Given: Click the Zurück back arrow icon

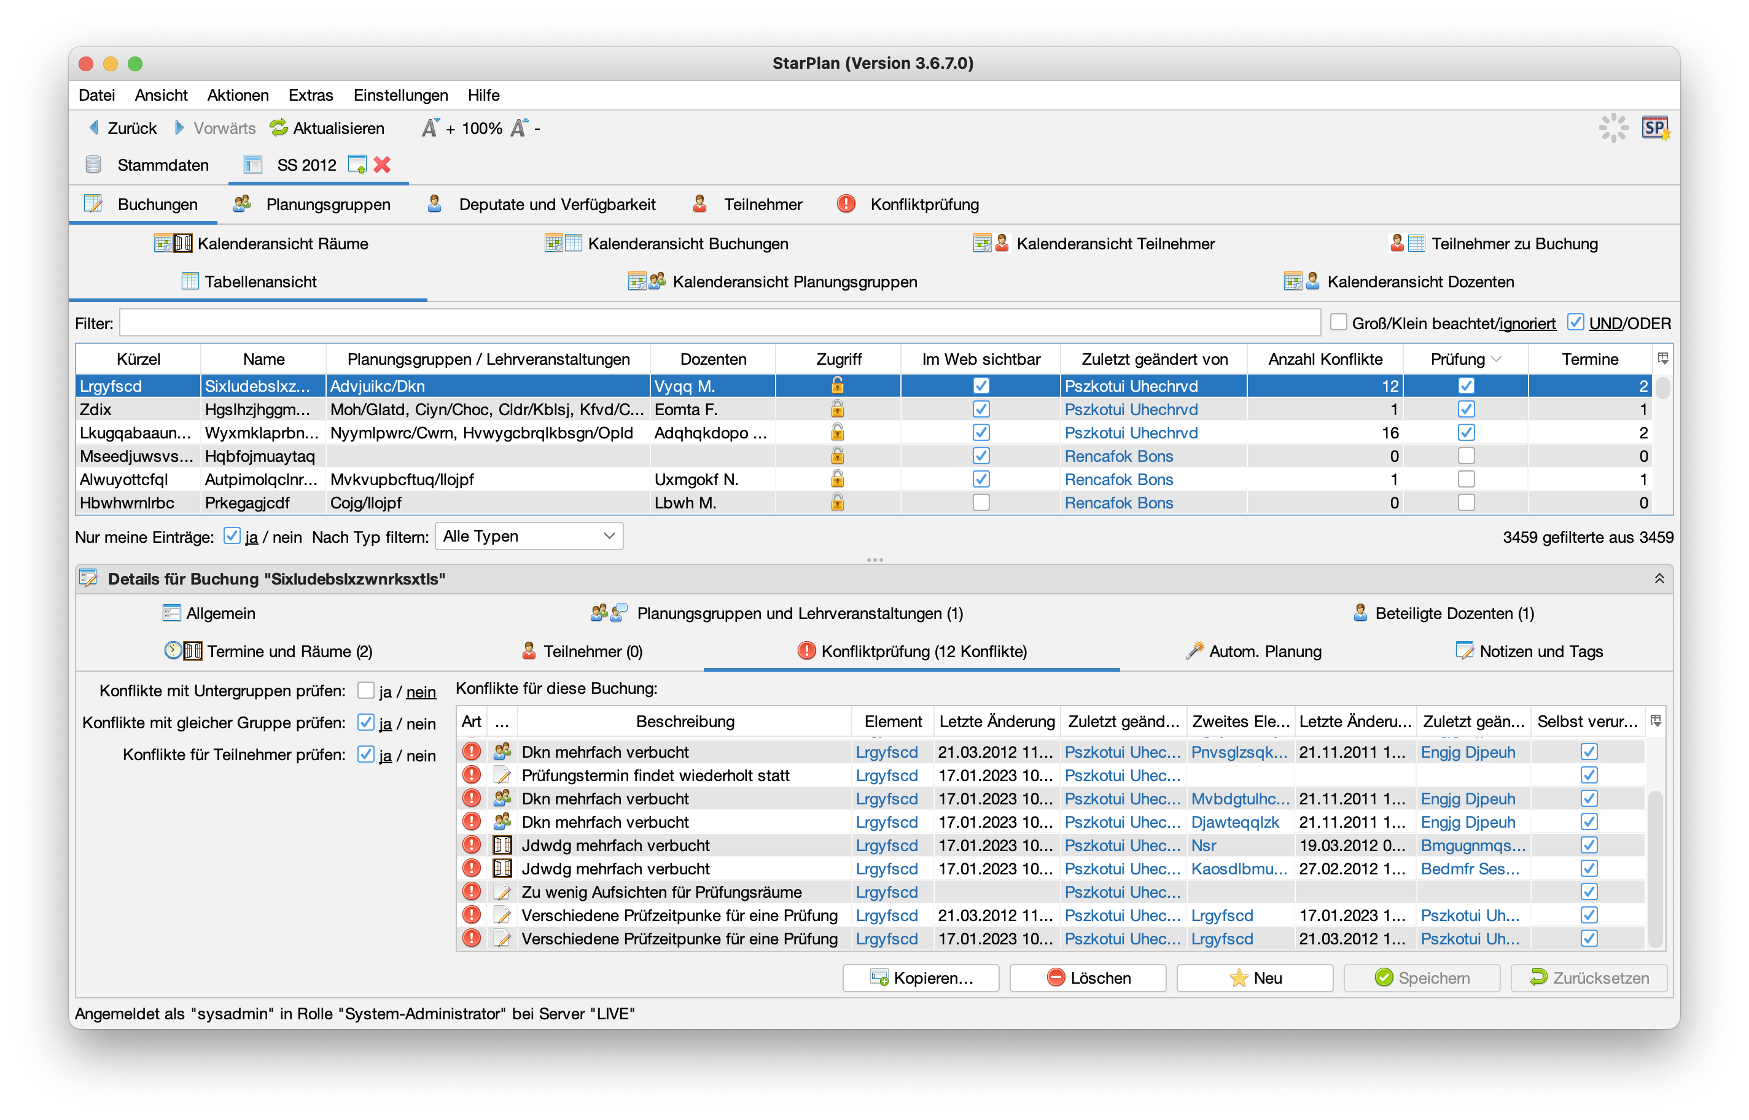Looking at the screenshot, I should 94,128.
